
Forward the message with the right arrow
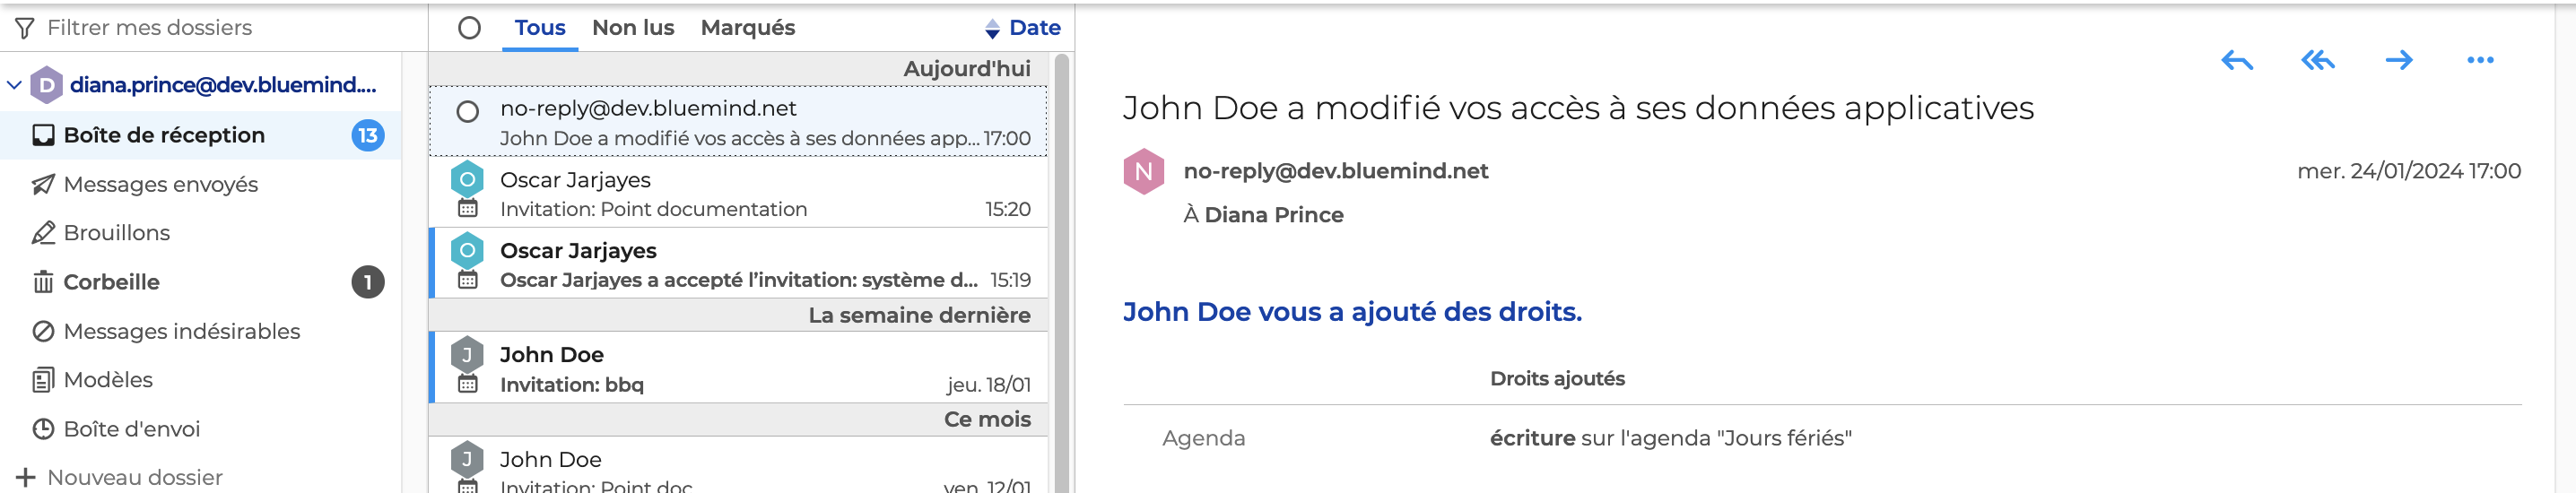tap(2398, 61)
